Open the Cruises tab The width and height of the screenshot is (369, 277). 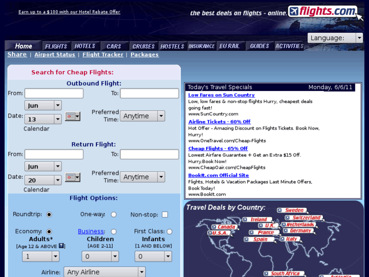(x=143, y=46)
